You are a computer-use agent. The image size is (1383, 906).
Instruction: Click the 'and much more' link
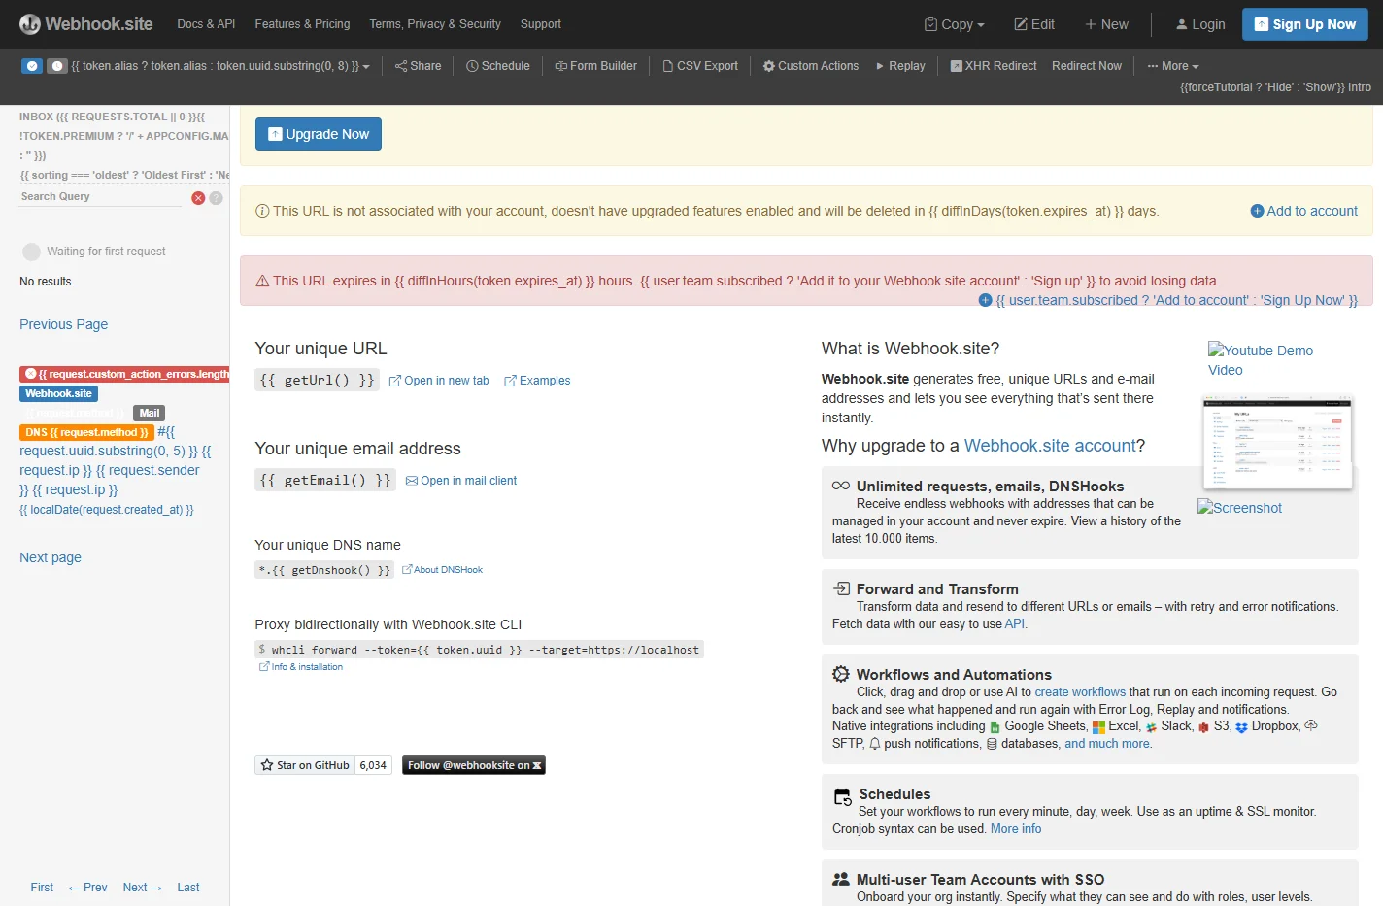1107,744
